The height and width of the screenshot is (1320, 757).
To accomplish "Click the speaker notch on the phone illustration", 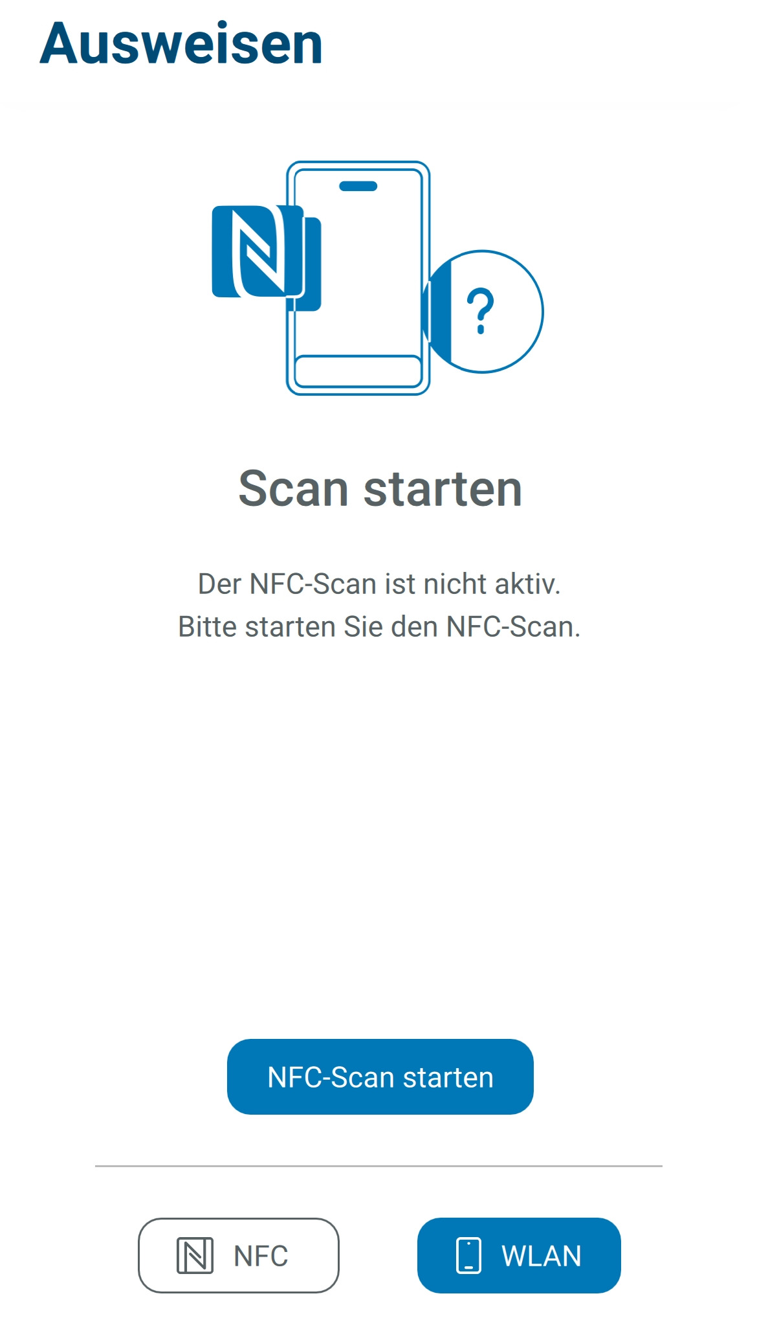I will [x=358, y=187].
